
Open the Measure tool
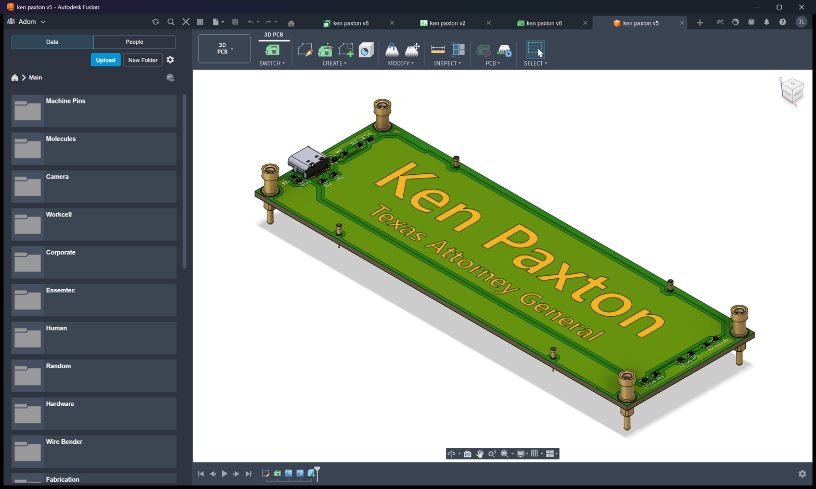(x=438, y=50)
